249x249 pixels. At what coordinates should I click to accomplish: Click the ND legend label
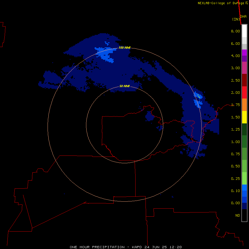pos(238,216)
